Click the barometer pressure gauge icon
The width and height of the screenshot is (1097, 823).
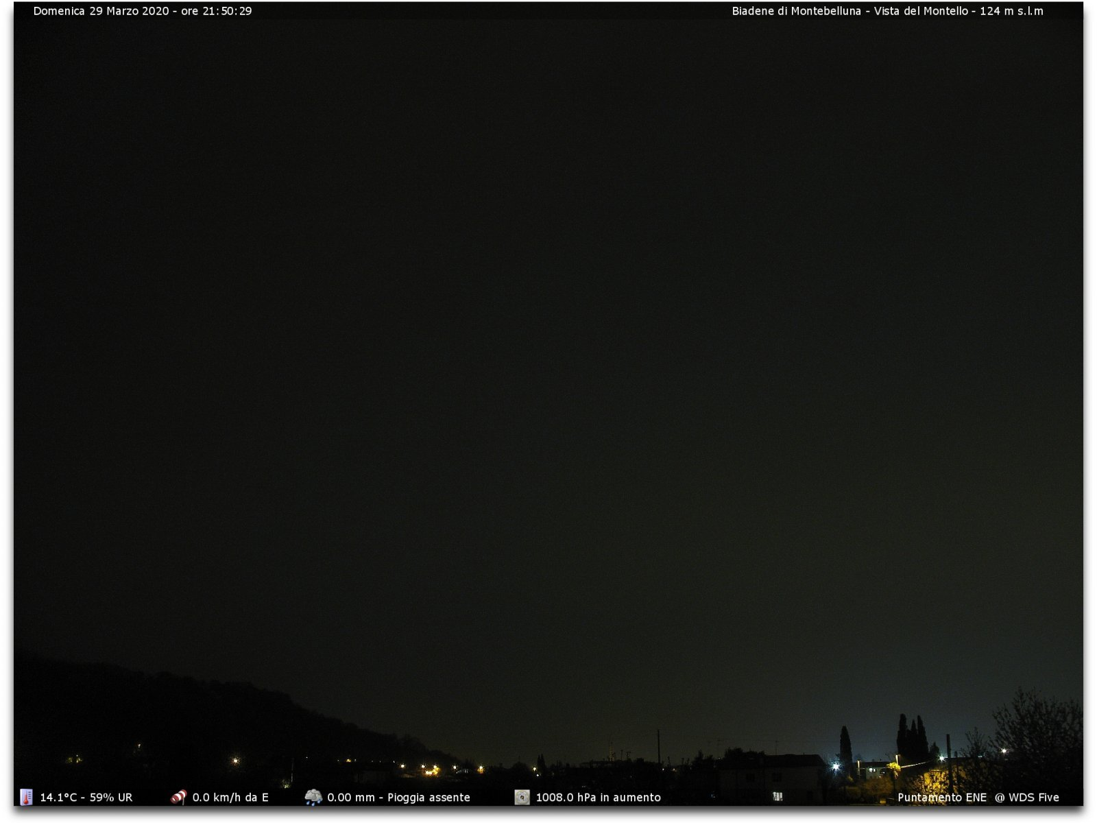click(x=522, y=797)
